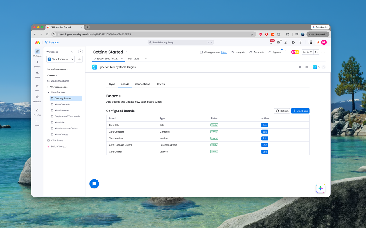
Task: Open the colorful AI assistant sparkle button
Action: [x=321, y=188]
